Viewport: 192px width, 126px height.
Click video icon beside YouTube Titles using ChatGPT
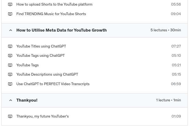pos(10,46)
